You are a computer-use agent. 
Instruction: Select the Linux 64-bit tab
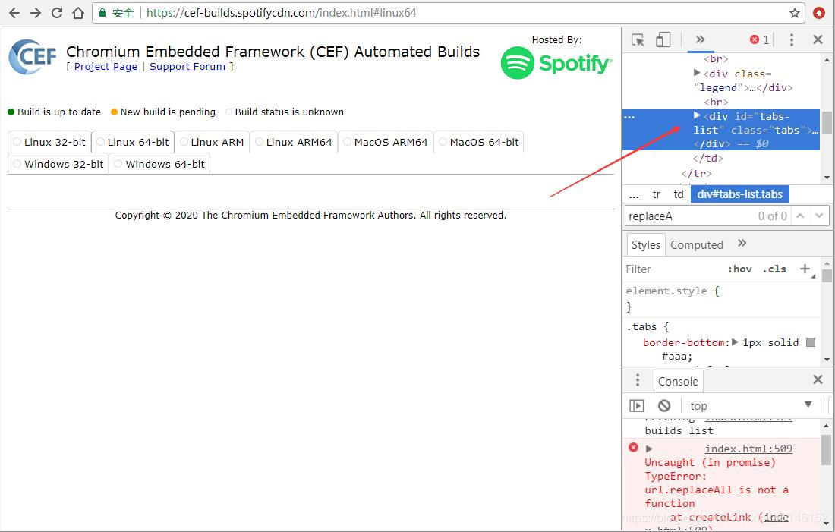(133, 142)
